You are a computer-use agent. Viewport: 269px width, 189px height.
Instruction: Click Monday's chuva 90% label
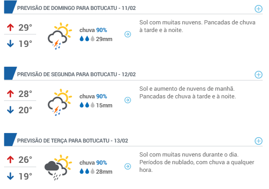(93, 97)
